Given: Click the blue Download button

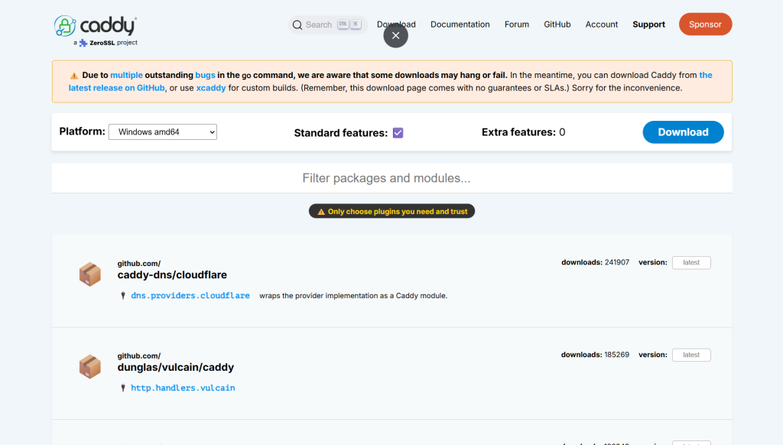Looking at the screenshot, I should click(x=683, y=132).
